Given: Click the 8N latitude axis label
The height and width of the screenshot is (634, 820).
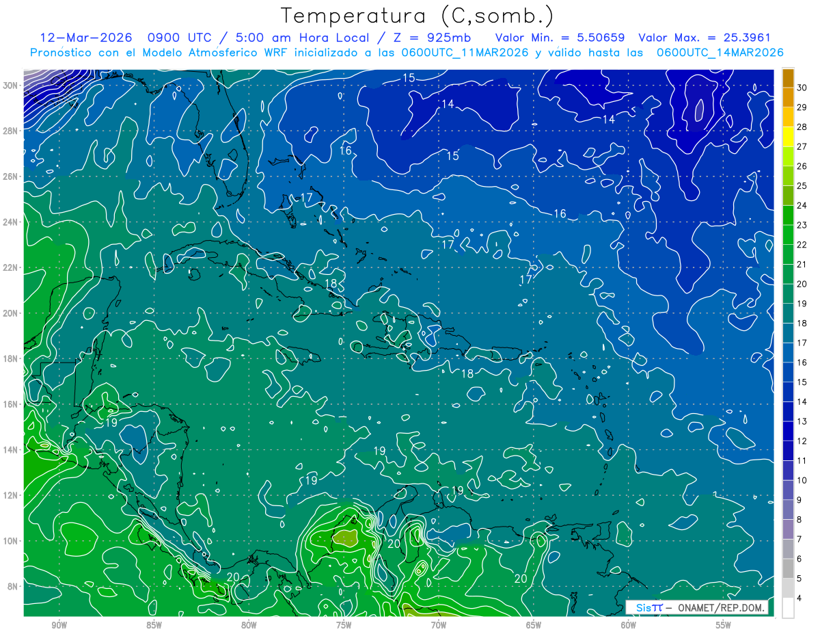Looking at the screenshot, I should [14, 586].
